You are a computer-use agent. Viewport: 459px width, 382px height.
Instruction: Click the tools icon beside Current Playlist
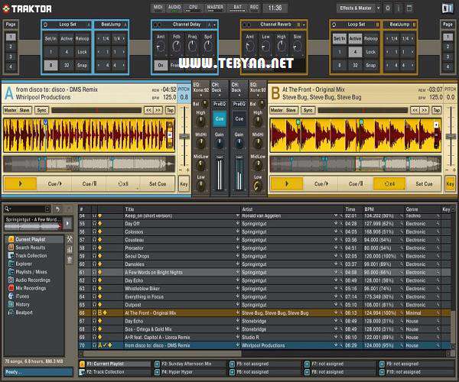coord(70,239)
